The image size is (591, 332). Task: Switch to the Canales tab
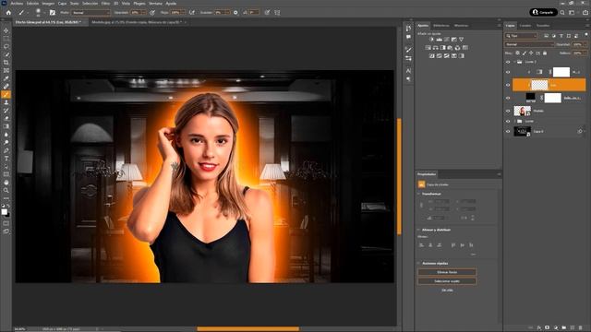click(525, 26)
